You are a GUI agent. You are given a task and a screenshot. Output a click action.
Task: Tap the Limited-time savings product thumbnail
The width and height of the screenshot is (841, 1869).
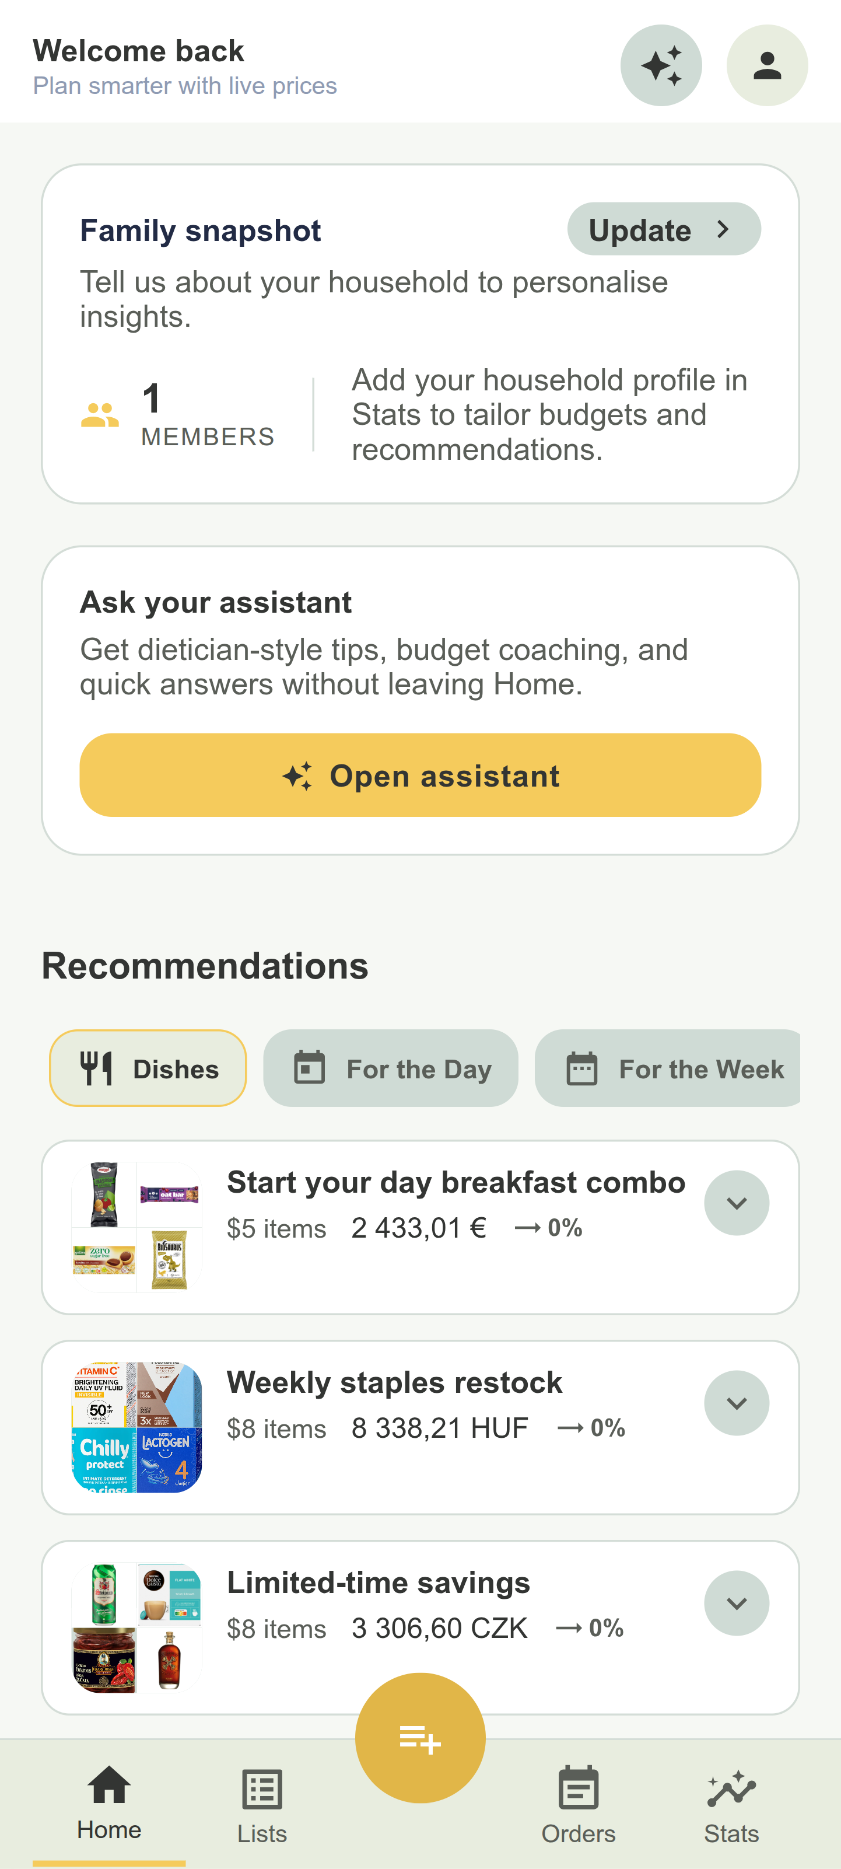click(137, 1627)
